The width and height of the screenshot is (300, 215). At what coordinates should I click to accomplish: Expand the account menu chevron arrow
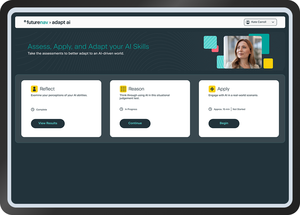click(x=273, y=22)
